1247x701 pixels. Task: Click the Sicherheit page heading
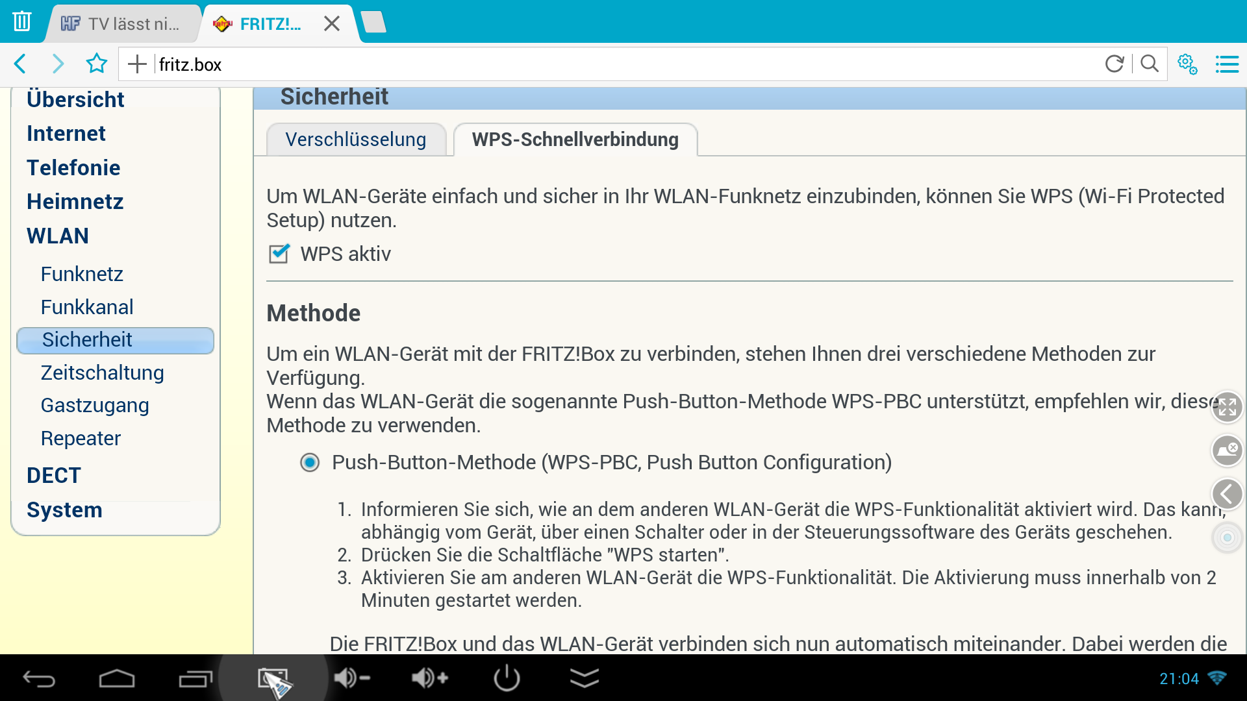[x=334, y=97]
